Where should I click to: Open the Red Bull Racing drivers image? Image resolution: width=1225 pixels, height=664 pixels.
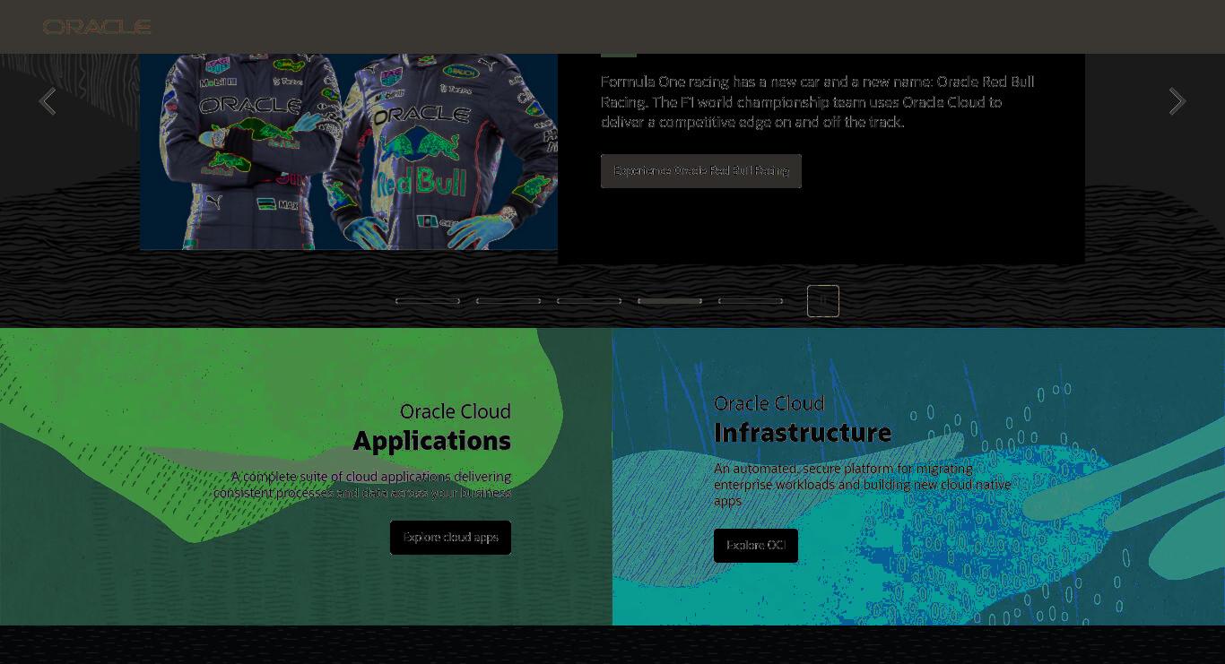pos(349,151)
